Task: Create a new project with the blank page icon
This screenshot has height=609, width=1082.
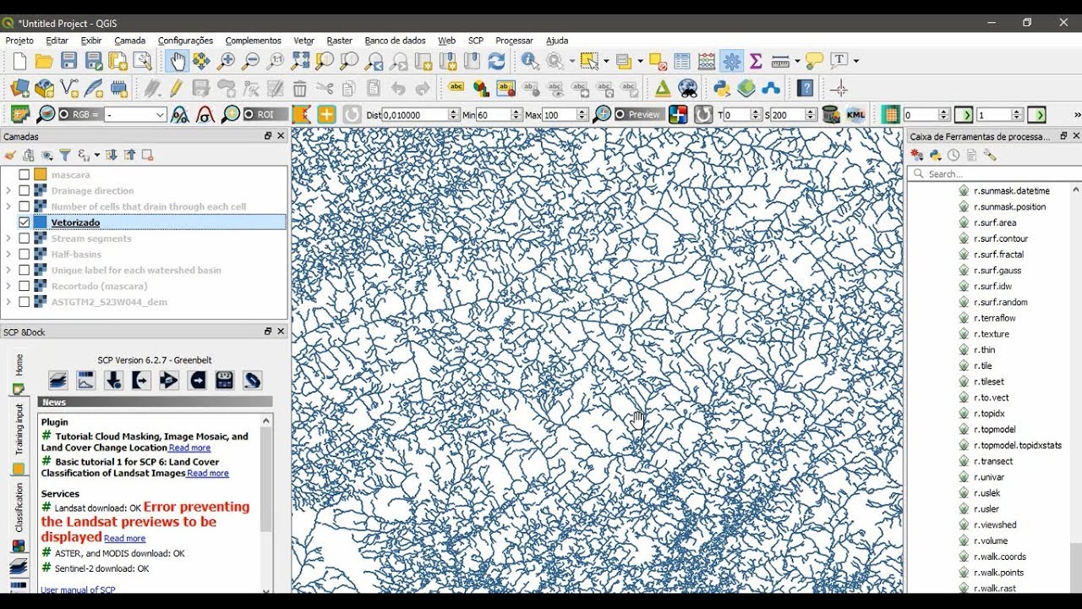Action: [19, 61]
